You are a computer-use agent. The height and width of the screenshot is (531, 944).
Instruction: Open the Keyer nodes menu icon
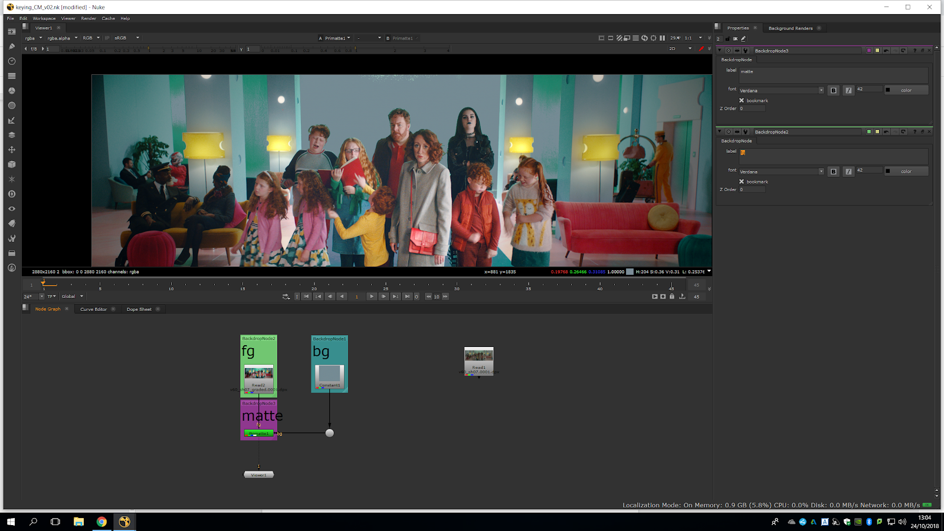click(11, 120)
